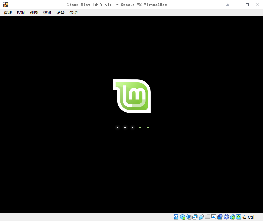Open the 热键 menu
The image size is (263, 221).
pos(47,12)
